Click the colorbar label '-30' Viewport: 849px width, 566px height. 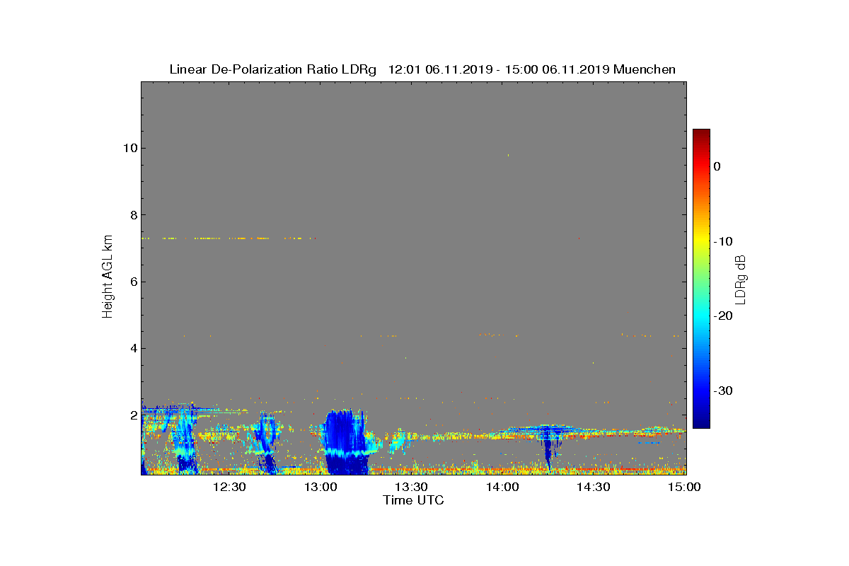722,391
